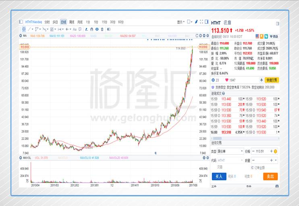
Task: Toggle the magnet snap tool
Action: pyautogui.click(x=92, y=29)
